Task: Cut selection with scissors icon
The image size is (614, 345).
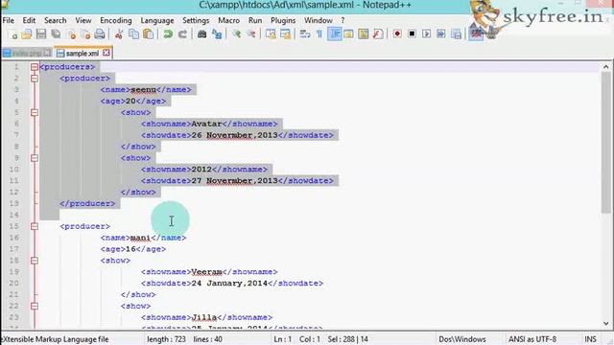Action: tap(119, 34)
